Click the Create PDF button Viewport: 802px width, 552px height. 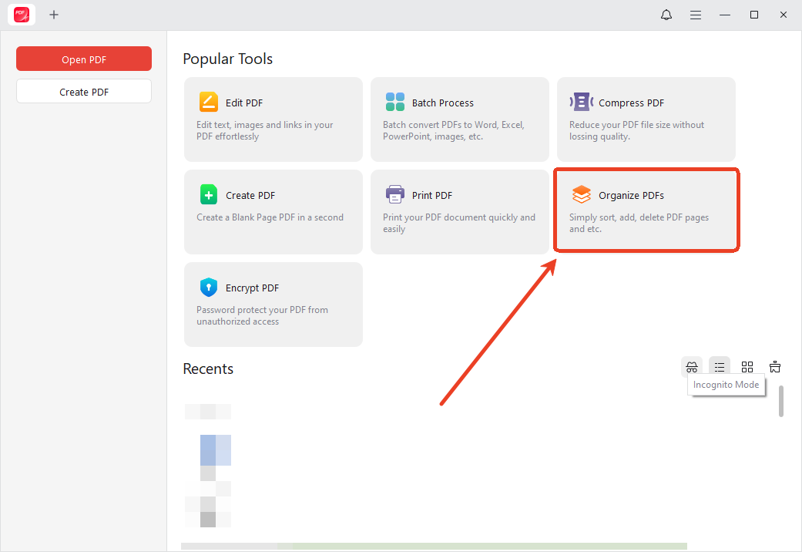tap(83, 90)
